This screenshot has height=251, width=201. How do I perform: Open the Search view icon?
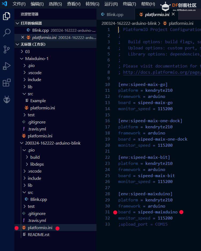[x=7, y=33]
